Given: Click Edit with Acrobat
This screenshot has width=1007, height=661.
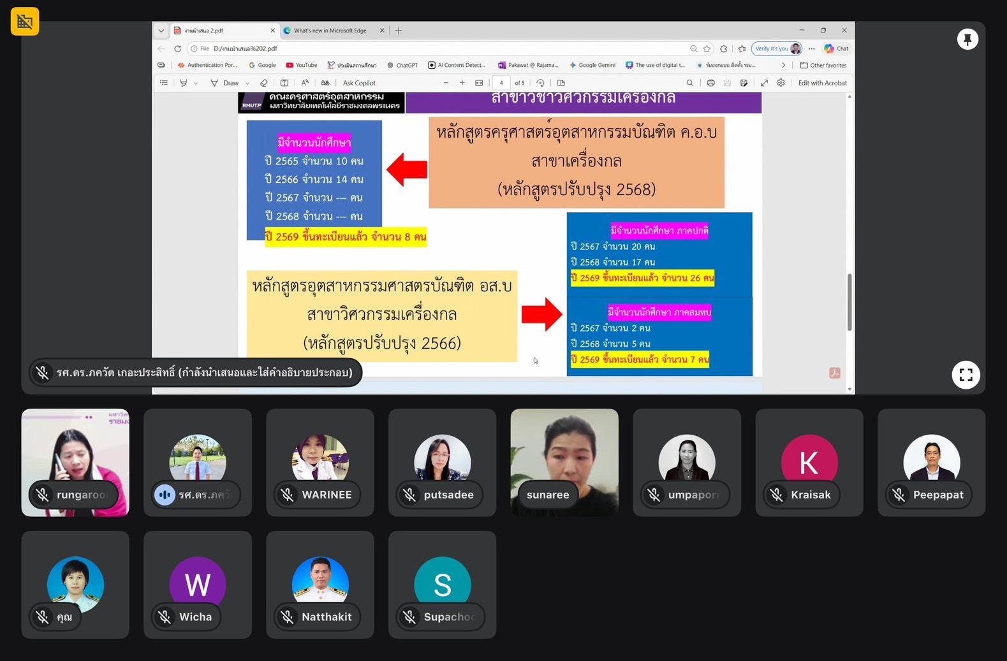Looking at the screenshot, I should click(x=822, y=83).
